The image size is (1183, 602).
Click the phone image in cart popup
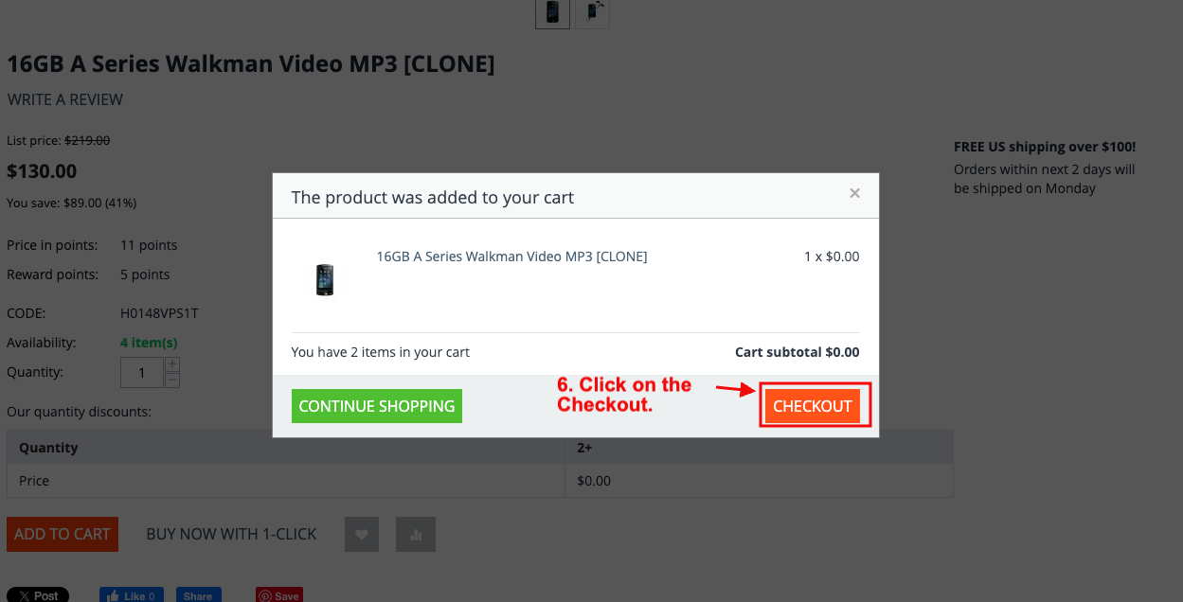[x=325, y=279]
